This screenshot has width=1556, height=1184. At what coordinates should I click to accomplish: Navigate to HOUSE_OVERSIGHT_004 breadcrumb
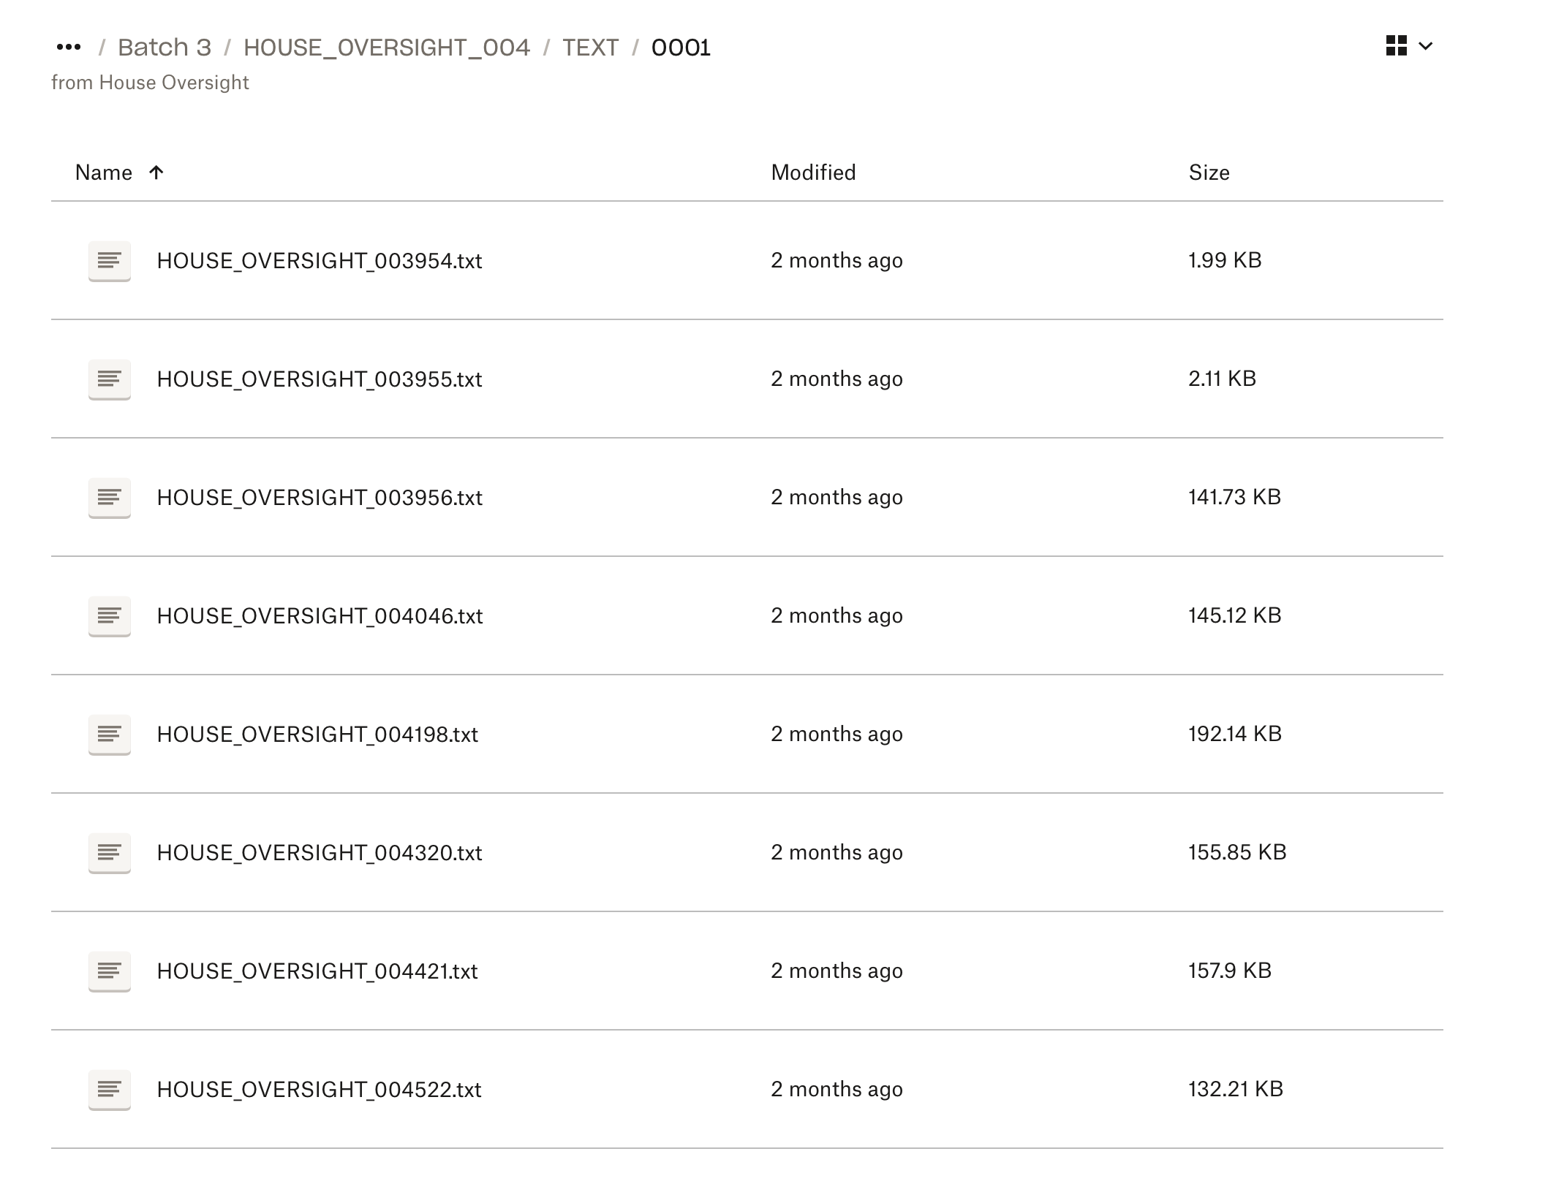(x=387, y=48)
